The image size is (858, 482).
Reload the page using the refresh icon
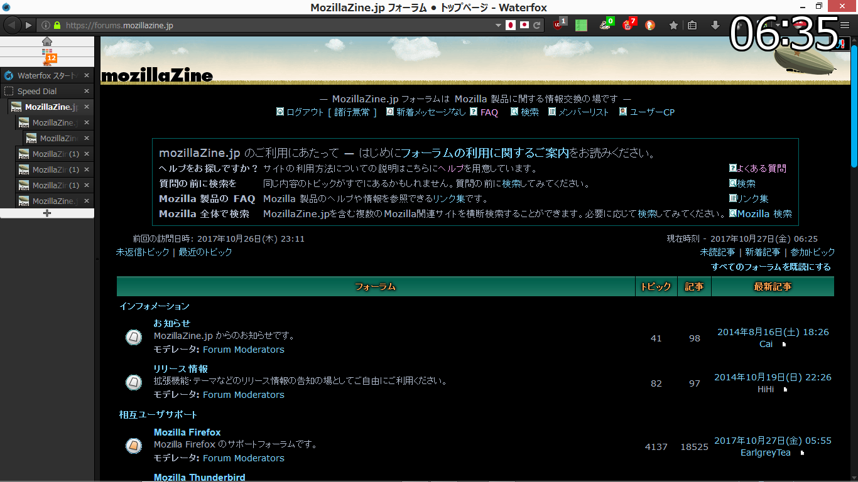click(x=537, y=25)
